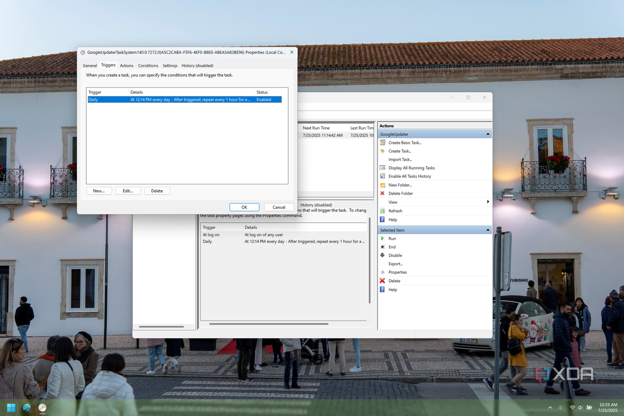Click the Last Run Time column header
Image resolution: width=624 pixels, height=416 pixels.
(361, 128)
